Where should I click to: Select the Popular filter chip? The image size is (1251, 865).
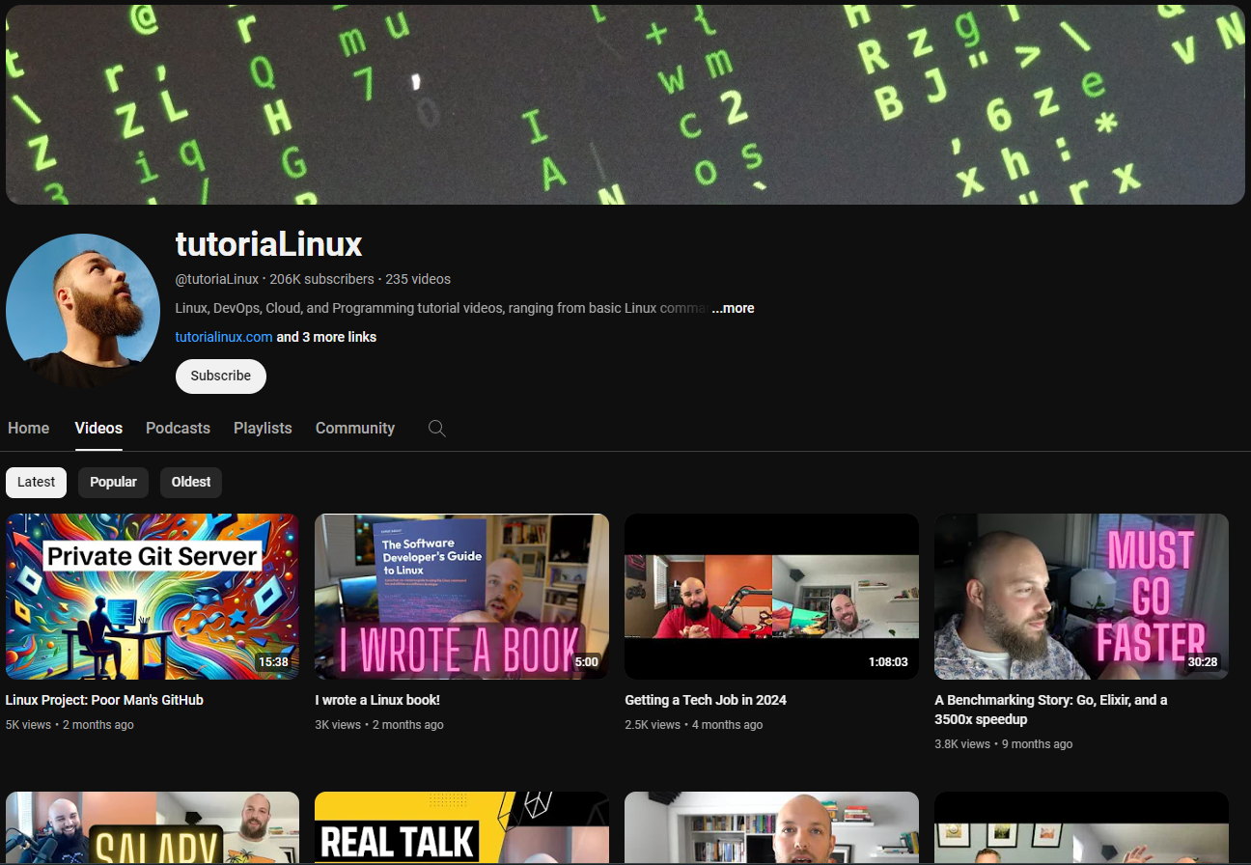113,482
